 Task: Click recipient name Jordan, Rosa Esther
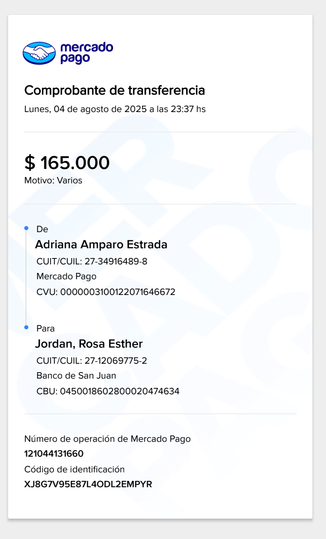(89, 343)
